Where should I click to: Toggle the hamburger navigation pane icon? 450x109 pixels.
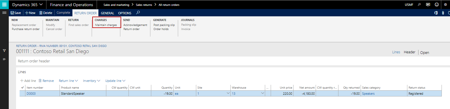coord(4,13)
